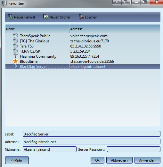Click the Neuer Ordner folder icon
163x167 pixels.
(x=46, y=17)
